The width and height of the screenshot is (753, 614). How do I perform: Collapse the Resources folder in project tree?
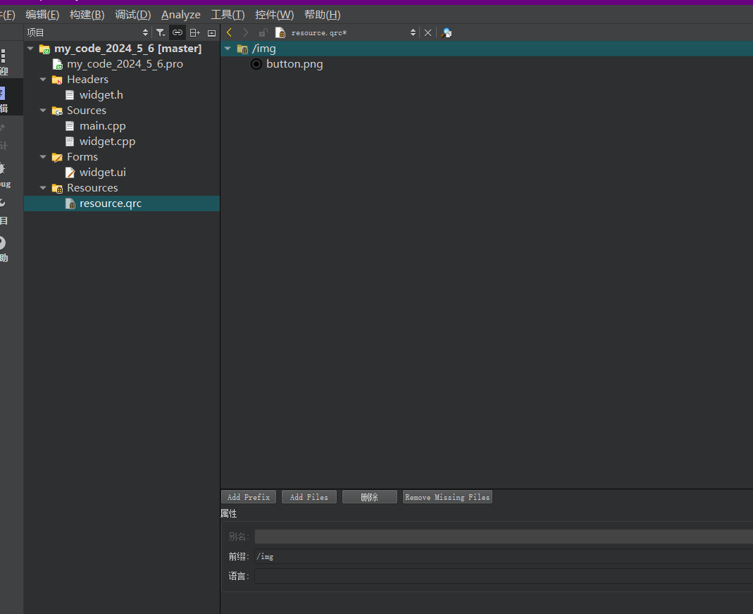(44, 188)
